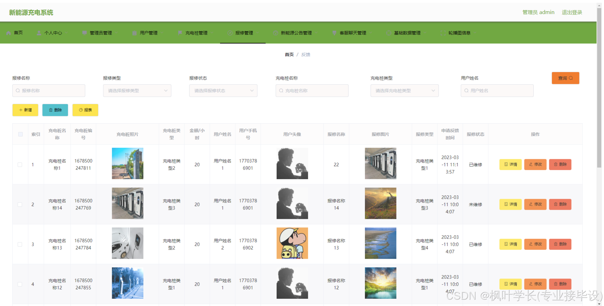Click 修改 for row 1
Image resolution: width=604 pixels, height=306 pixels.
pos(535,164)
